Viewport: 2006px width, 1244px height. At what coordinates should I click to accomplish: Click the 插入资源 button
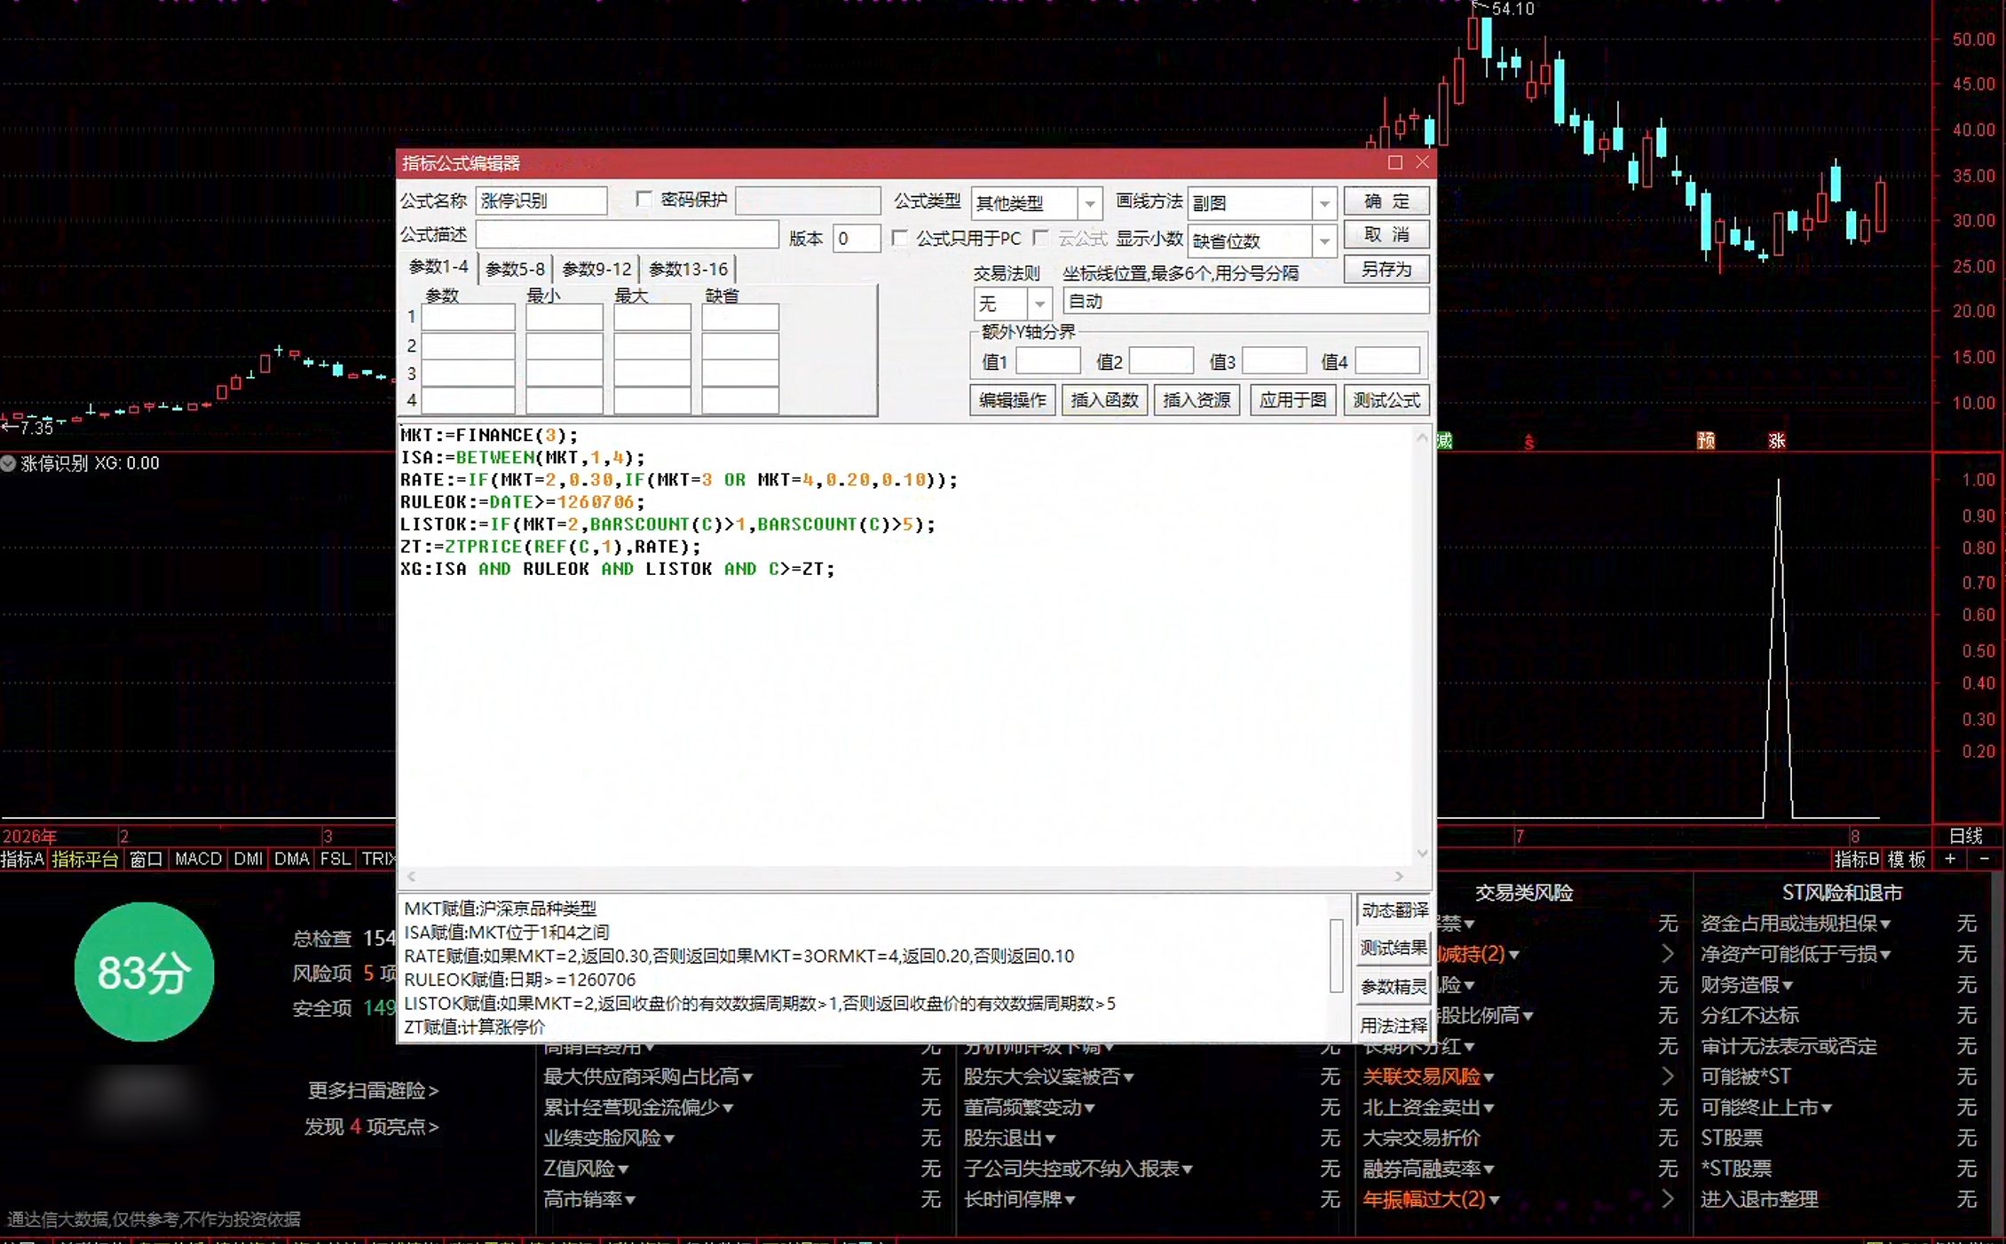pyautogui.click(x=1196, y=400)
